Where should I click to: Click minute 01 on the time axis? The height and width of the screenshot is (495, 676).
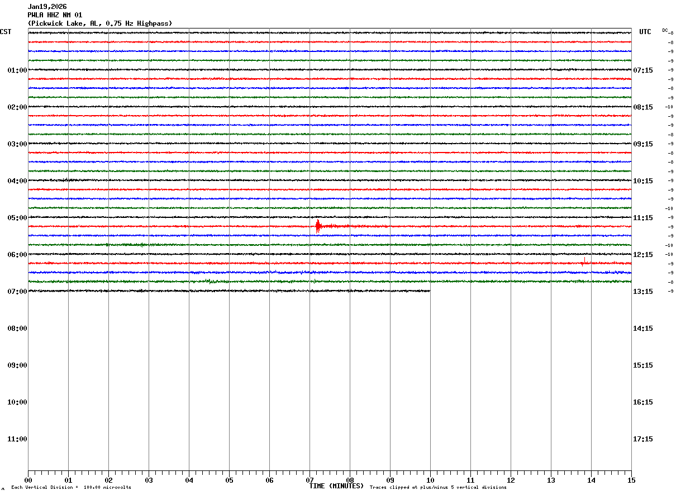pos(68,480)
